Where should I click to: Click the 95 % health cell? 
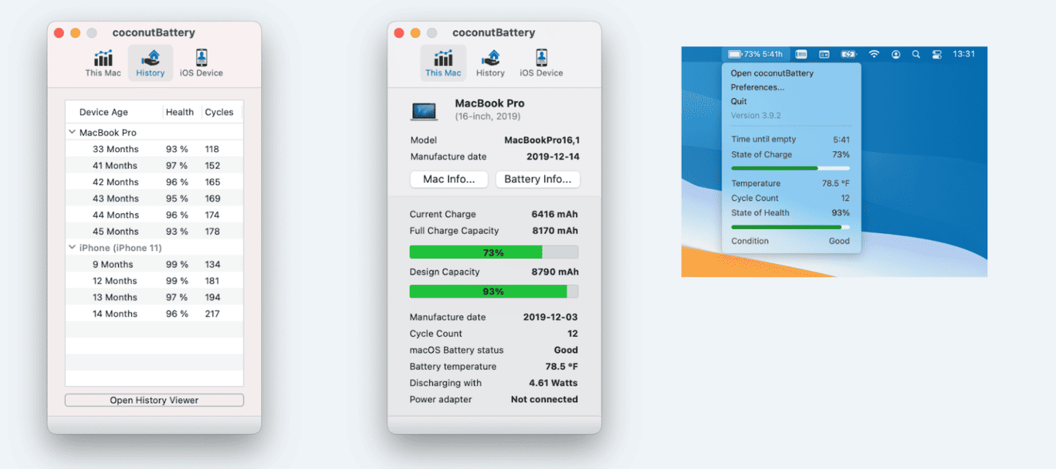[x=177, y=198]
